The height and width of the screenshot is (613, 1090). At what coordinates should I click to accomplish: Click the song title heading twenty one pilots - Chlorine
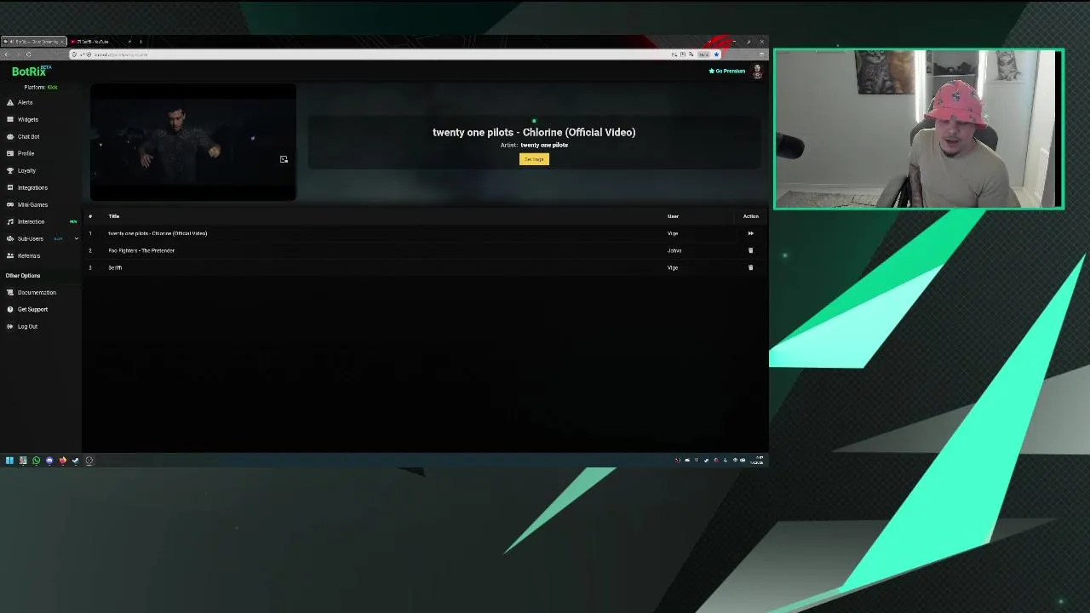coord(534,132)
